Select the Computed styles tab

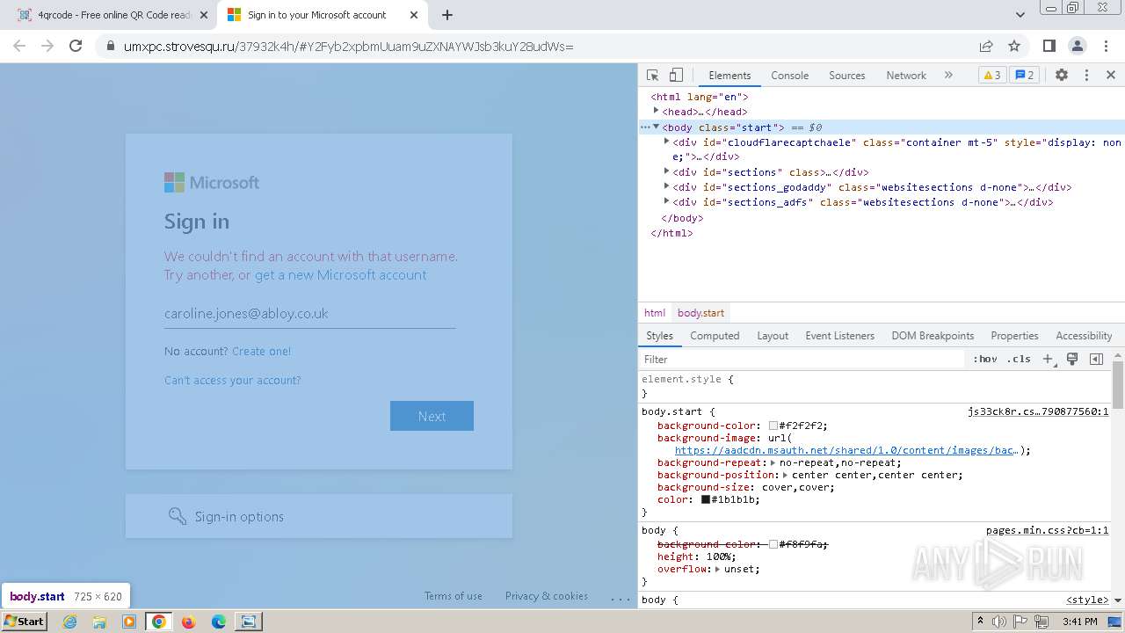(x=715, y=336)
